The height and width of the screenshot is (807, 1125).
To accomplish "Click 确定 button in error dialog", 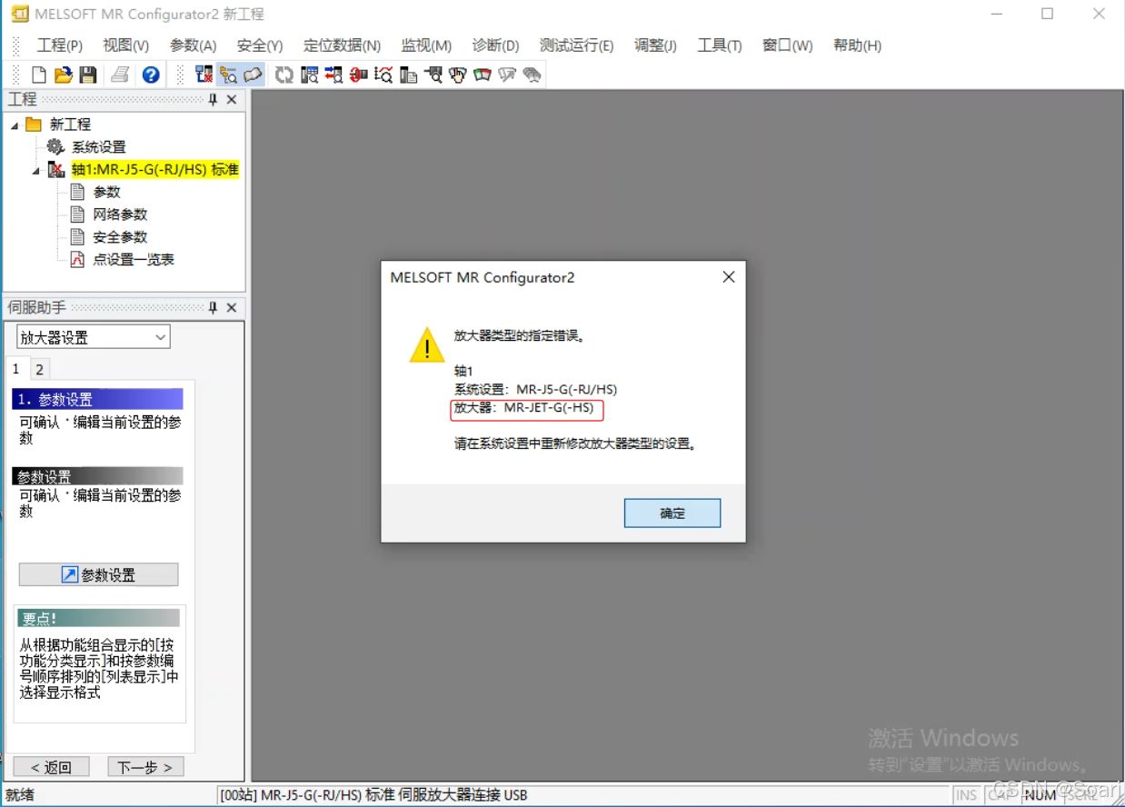I will (x=672, y=513).
